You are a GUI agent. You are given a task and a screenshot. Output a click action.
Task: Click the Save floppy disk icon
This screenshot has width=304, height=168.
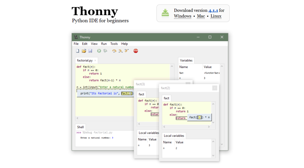click(90, 51)
